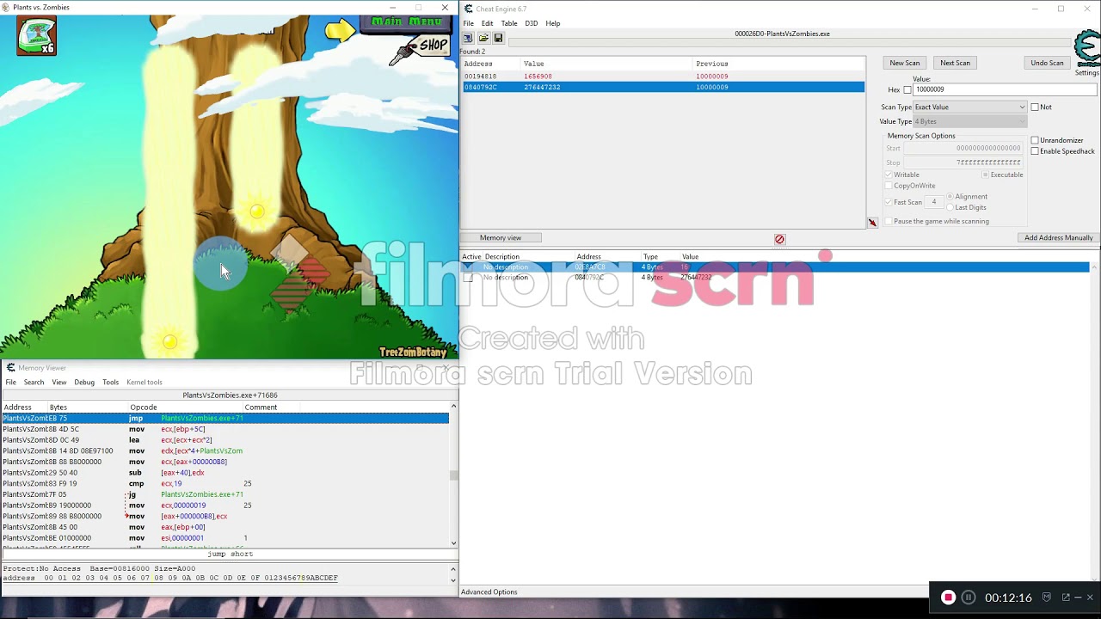This screenshot has width=1101, height=619.
Task: Toggle the Executable checkbox
Action: tap(986, 175)
